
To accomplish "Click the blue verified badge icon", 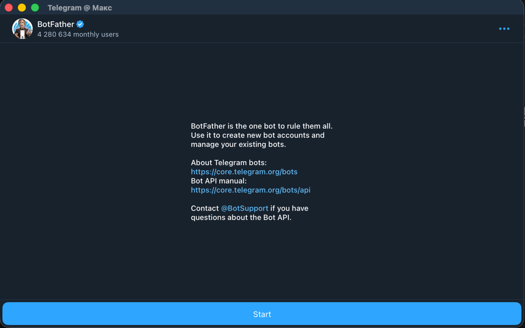I will click(81, 24).
